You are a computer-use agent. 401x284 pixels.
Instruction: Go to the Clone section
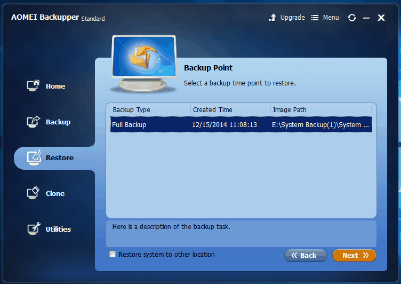click(46, 193)
